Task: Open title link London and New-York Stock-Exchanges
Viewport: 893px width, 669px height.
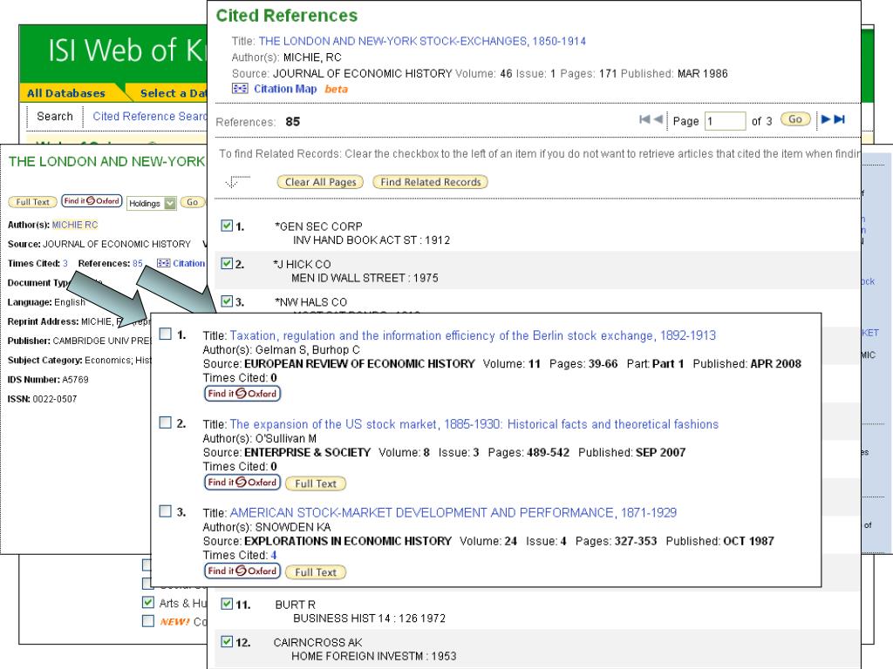Action: pos(422,41)
